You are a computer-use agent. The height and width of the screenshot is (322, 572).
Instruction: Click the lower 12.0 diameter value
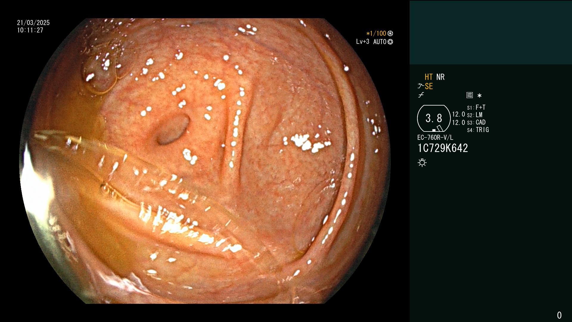click(458, 123)
